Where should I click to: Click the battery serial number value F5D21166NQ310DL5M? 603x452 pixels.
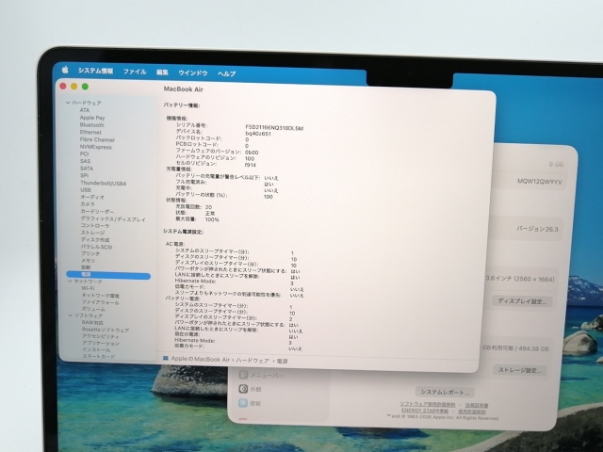coord(274,128)
